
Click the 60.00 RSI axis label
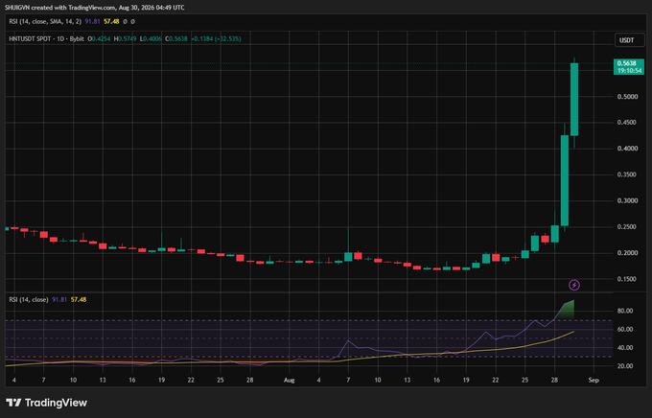625,329
